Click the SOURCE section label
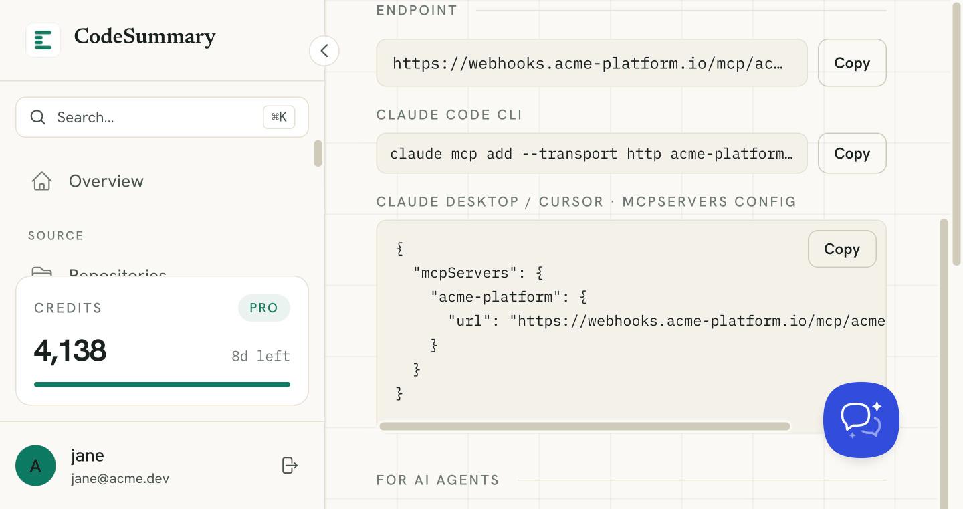 56,236
